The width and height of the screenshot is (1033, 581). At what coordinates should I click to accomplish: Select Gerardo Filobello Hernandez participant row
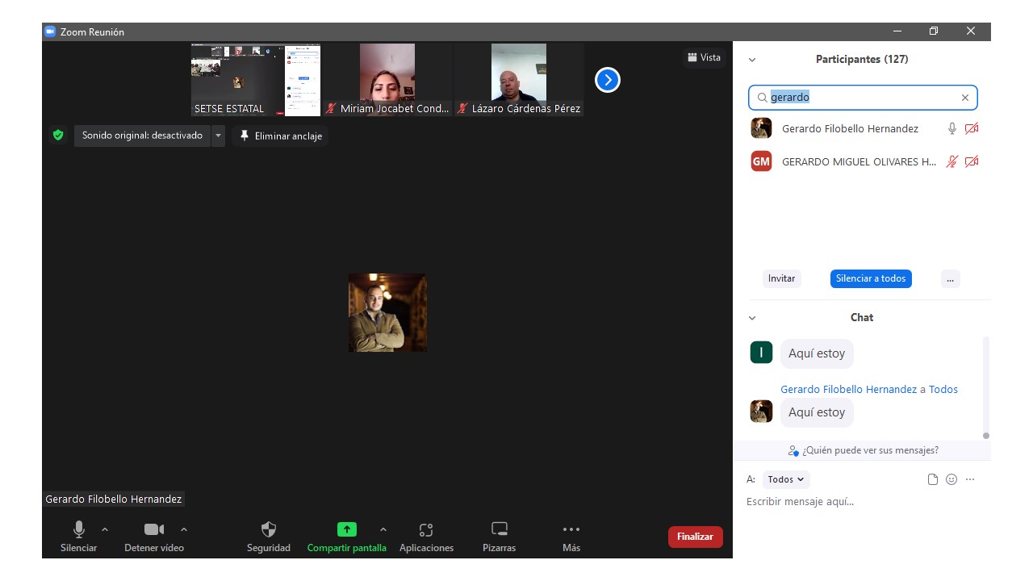(863, 128)
